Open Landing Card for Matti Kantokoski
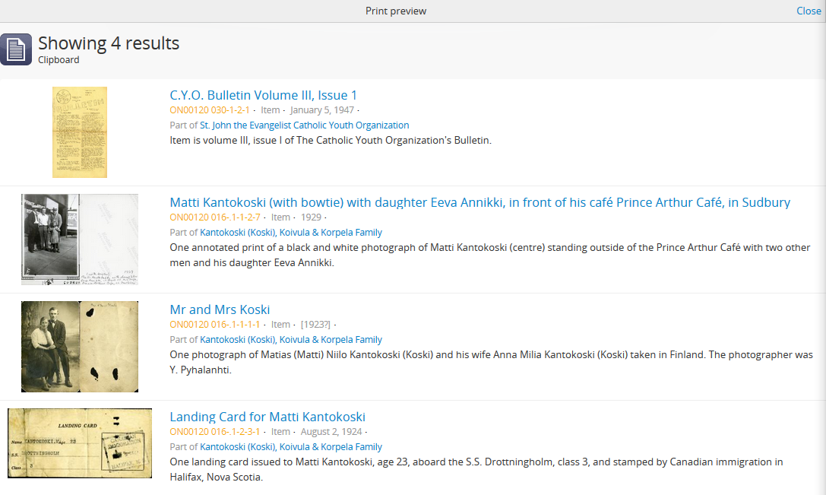This screenshot has height=495, width=826. [267, 417]
